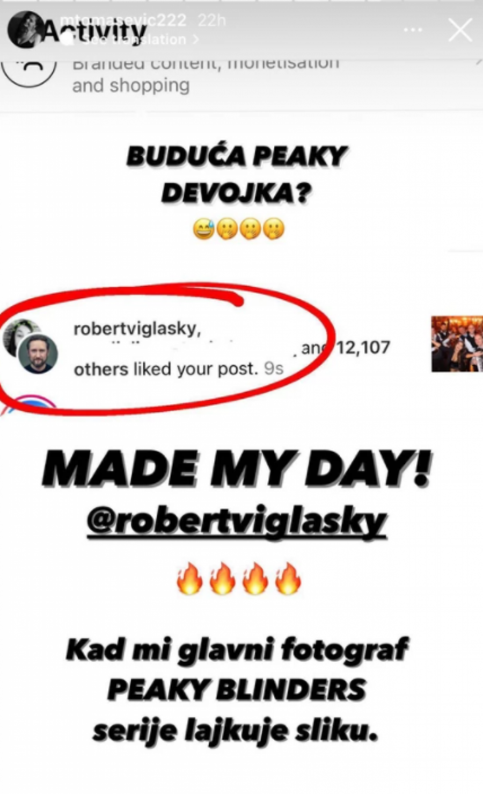Click the bearded man's profile avatar
The height and width of the screenshot is (794, 483).
click(x=38, y=354)
